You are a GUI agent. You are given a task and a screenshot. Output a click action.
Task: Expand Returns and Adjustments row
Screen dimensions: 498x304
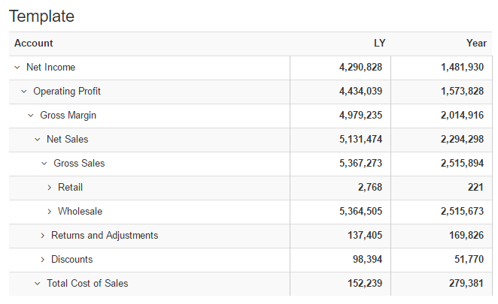click(x=43, y=236)
